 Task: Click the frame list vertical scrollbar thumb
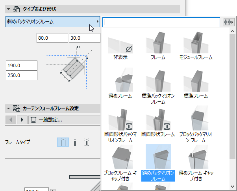[x=232, y=96]
